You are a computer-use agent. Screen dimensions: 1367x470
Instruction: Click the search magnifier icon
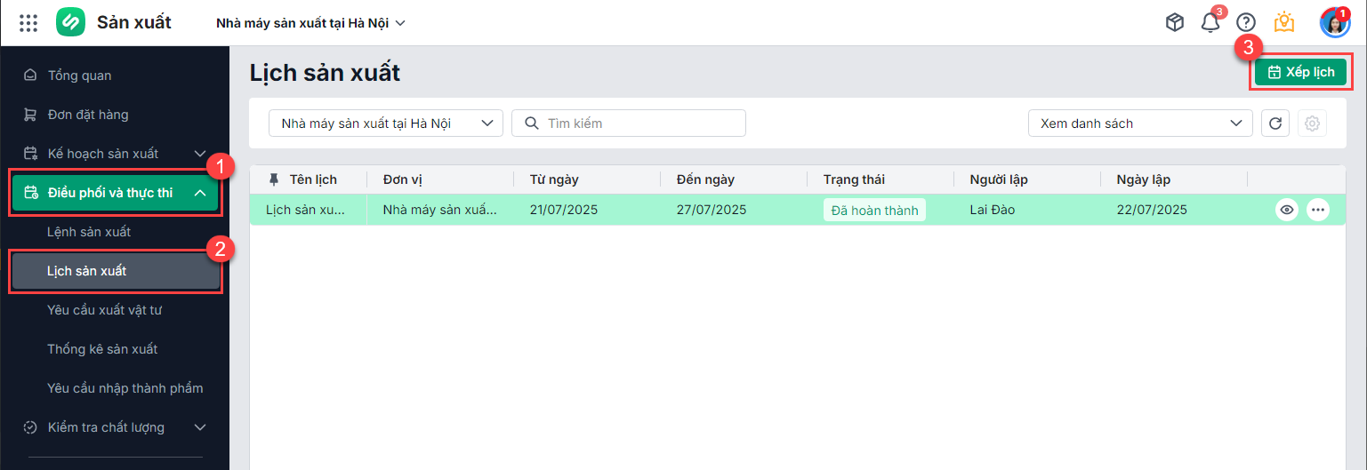tap(532, 123)
